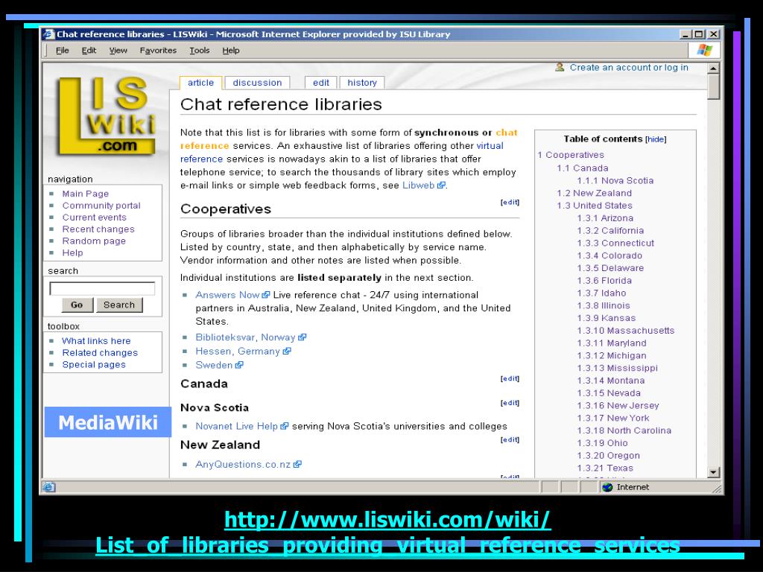Viewport: 763px width, 572px height.
Task: Open Related changes in toolbox
Action: (x=100, y=352)
